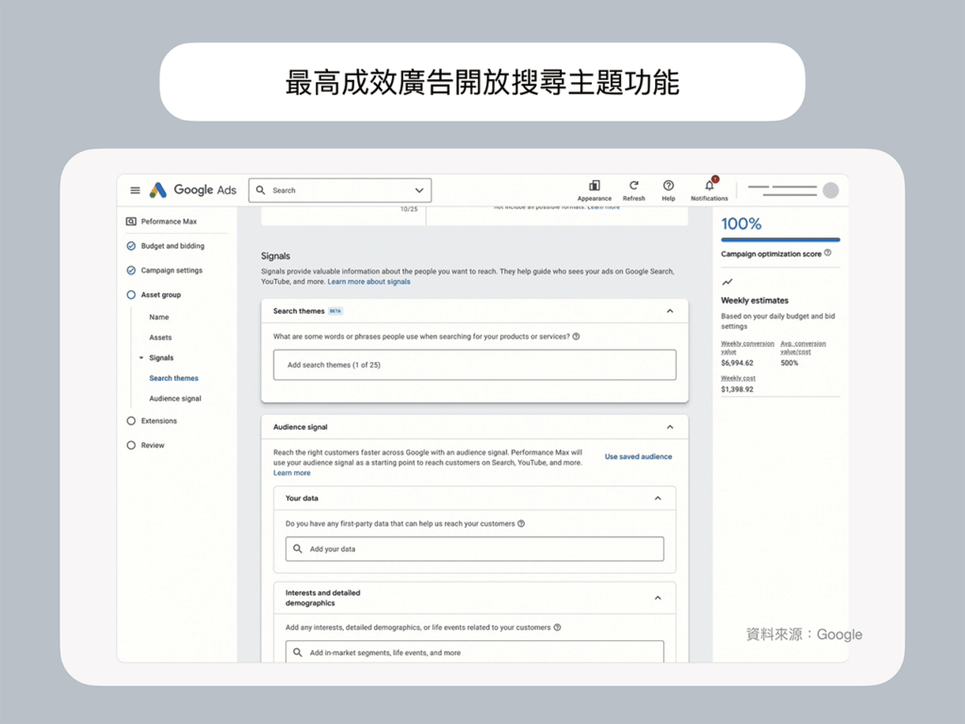This screenshot has width=965, height=724.
Task: Select Audience signal in sidebar
Action: pos(175,399)
